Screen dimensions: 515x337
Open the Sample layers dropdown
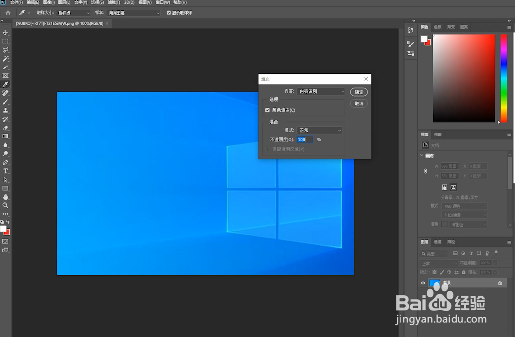pyautogui.click(x=133, y=13)
